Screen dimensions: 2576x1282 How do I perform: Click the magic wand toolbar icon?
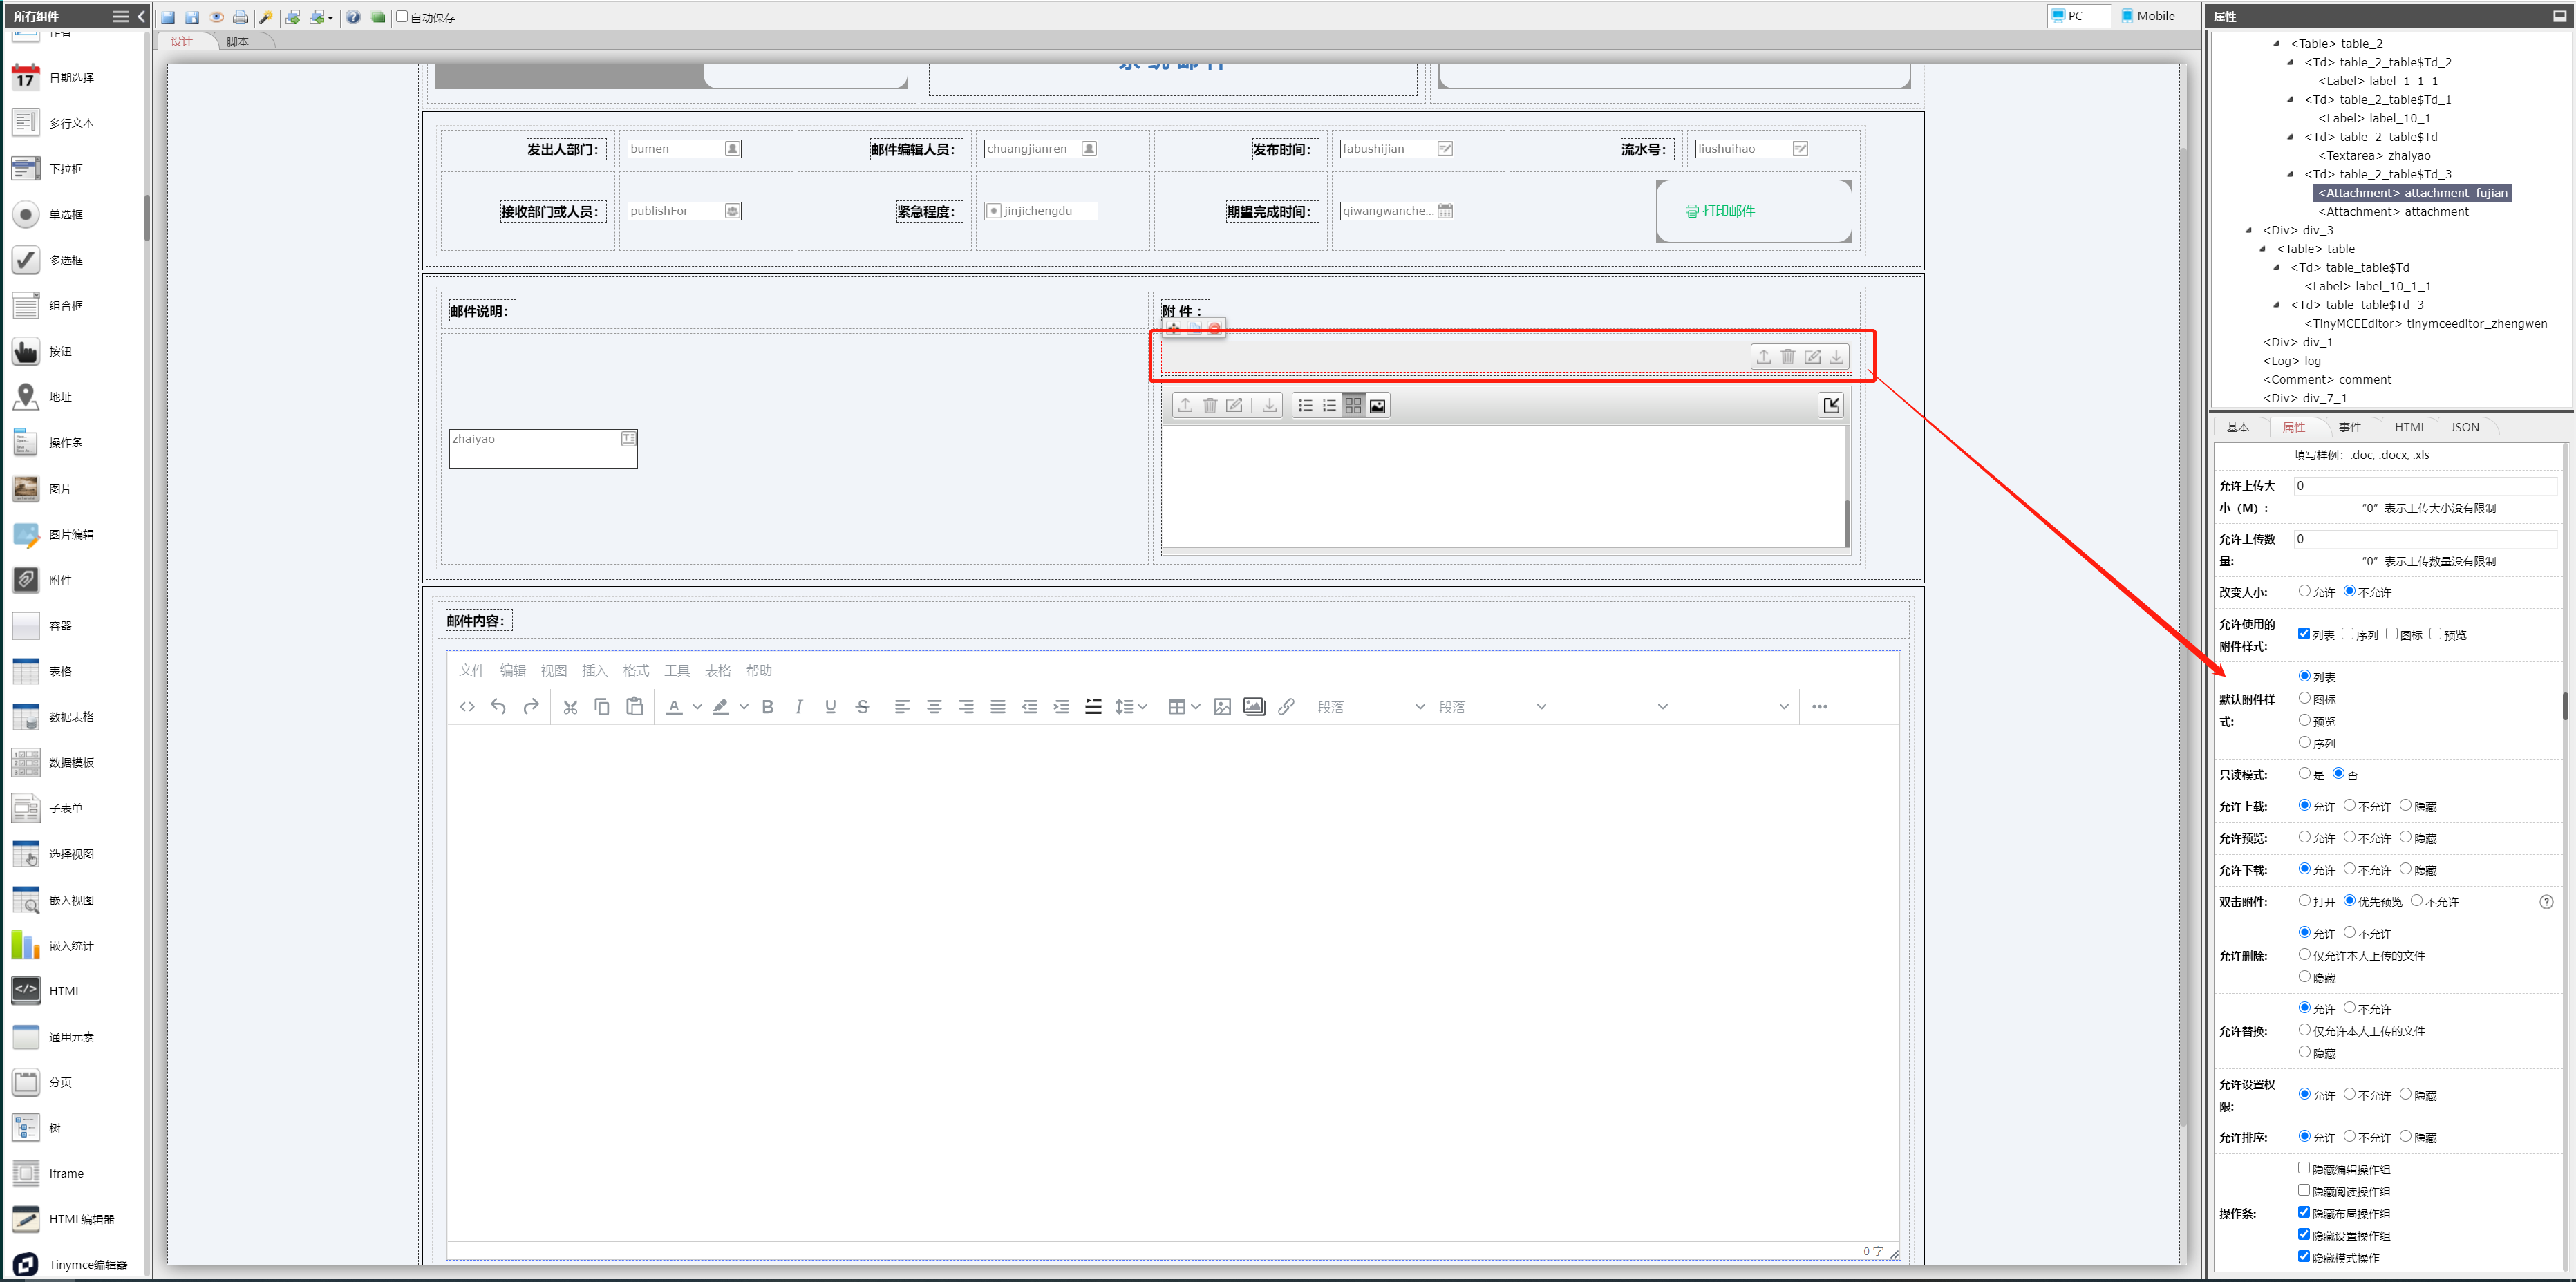pos(265,17)
